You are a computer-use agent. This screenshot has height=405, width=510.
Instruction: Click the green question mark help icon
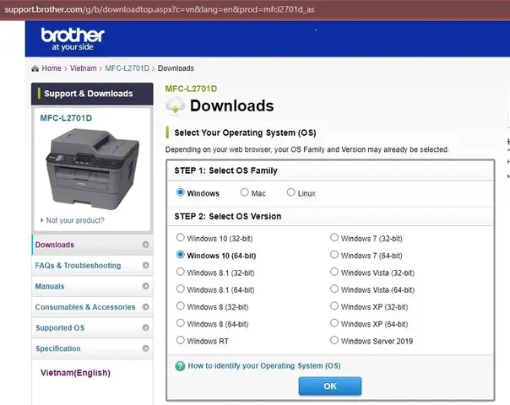pyautogui.click(x=180, y=366)
